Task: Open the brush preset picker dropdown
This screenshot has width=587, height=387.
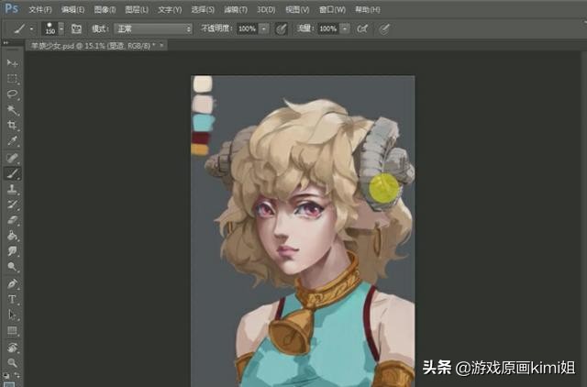Action: coord(61,28)
